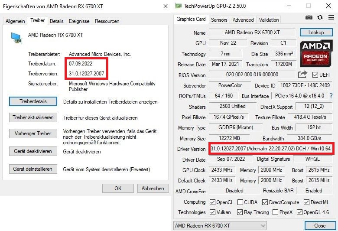Click the Texture Fillrate field 418.4 GTexel/s
Image resolution: width=338 pixels, height=231 pixels.
pos(310,117)
